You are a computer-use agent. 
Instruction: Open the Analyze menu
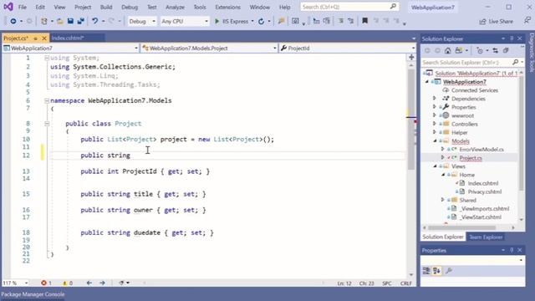coord(175,7)
